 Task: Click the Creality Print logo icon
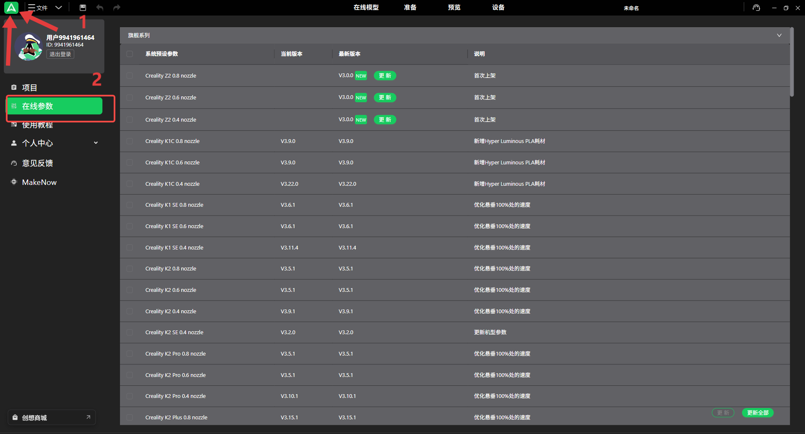coord(11,8)
